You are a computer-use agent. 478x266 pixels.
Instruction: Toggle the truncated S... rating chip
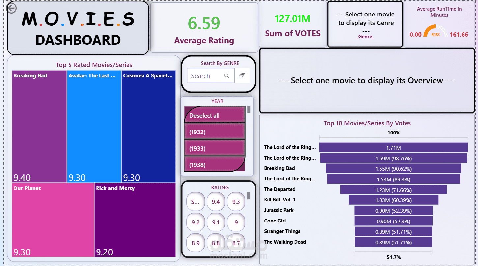coord(195,202)
